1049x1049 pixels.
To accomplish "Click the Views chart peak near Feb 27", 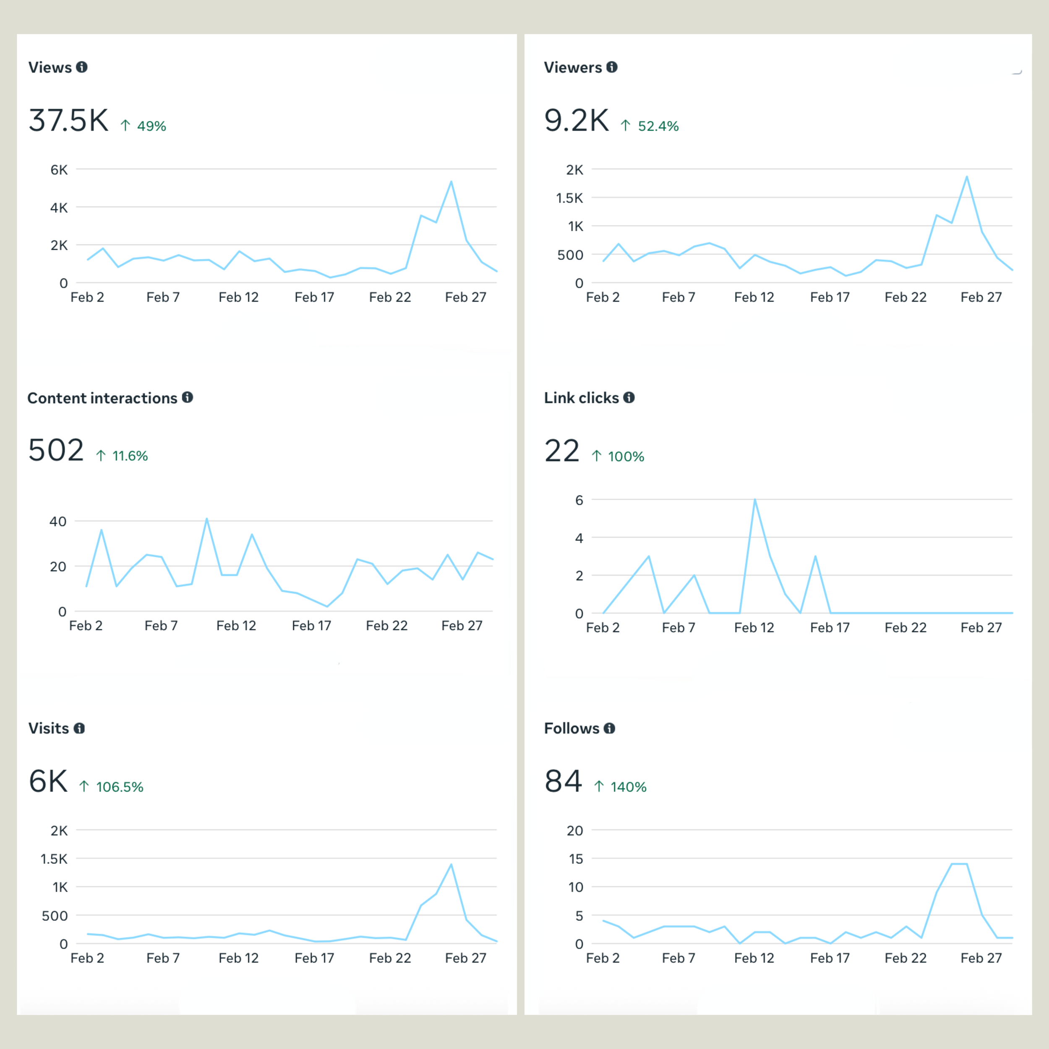I will 452,182.
